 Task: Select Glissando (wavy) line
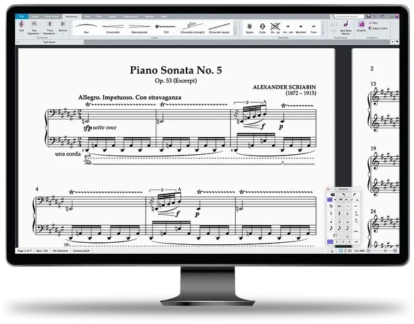click(x=219, y=28)
